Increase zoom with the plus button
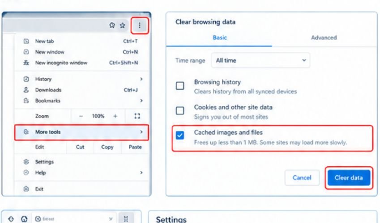This screenshot has width=380, height=223. point(115,116)
